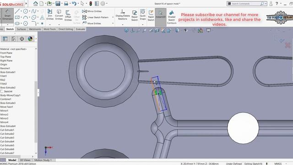Click the Home icon in the top toolbar
Viewport: 293px width, 165px height.
pos(36,3)
